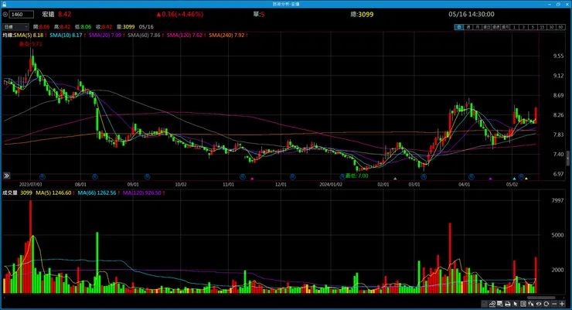Click the total volume 總:3099
Image resolution: width=572 pixels, height=310 pixels.
(x=362, y=14)
